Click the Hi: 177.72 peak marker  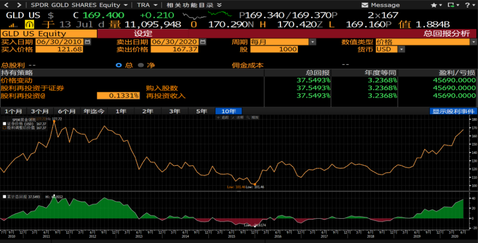click(54, 121)
